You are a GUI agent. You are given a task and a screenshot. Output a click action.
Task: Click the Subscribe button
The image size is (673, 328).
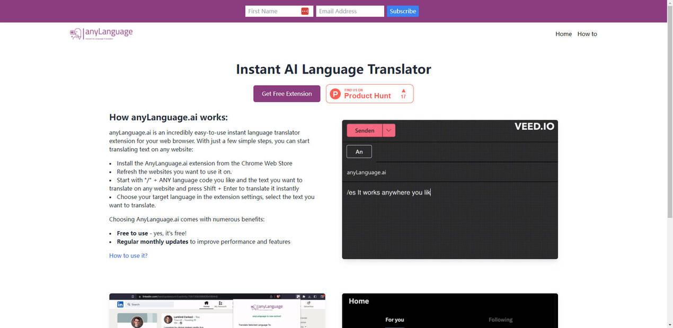(402, 11)
